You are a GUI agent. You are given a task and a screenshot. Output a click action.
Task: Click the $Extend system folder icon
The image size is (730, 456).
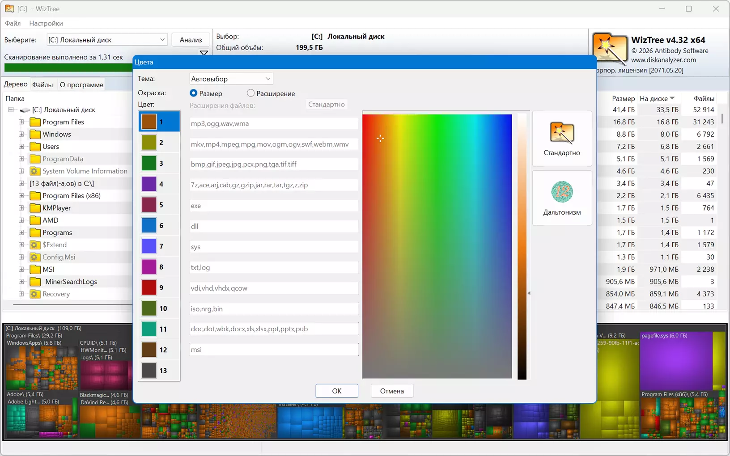[35, 245]
